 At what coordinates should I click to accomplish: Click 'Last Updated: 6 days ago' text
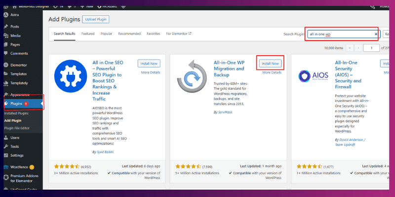(x=141, y=166)
